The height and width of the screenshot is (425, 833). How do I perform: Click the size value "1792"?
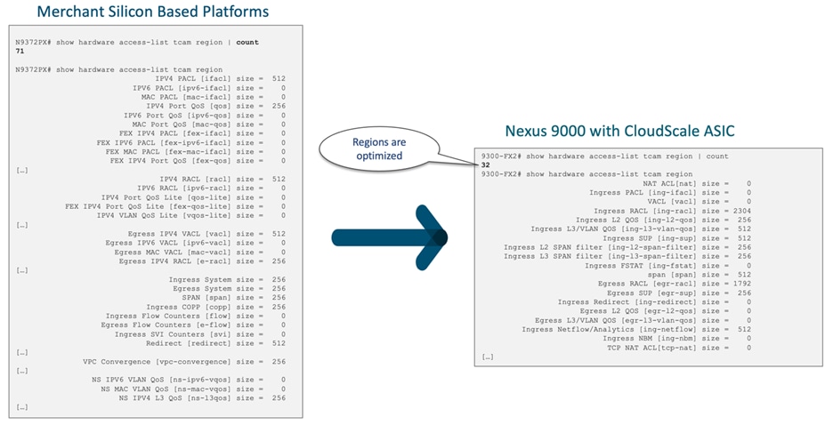pyautogui.click(x=742, y=284)
